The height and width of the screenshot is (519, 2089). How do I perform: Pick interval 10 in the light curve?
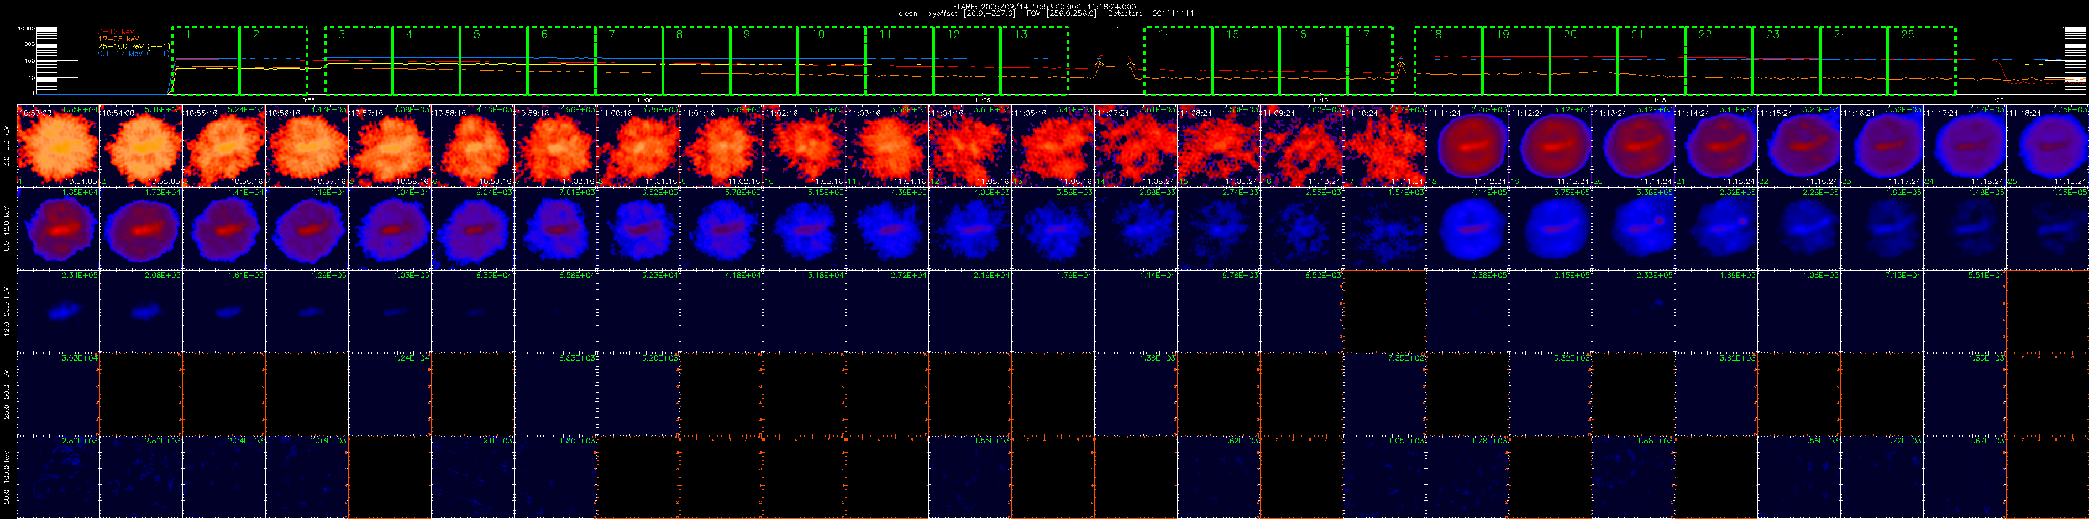point(831,61)
